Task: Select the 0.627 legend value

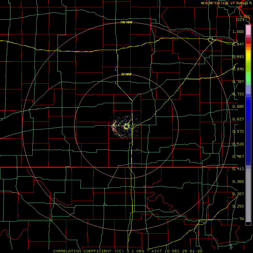Action: coord(238,119)
